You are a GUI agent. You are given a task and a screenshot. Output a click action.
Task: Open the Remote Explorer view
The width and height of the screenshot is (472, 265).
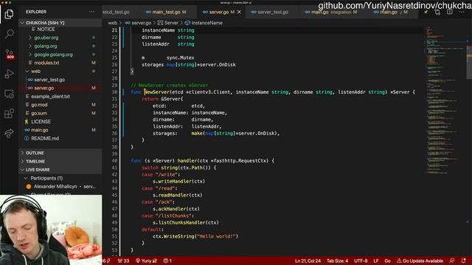tap(9, 94)
